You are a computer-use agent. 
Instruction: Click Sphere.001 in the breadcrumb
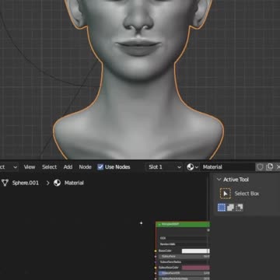coord(26,183)
